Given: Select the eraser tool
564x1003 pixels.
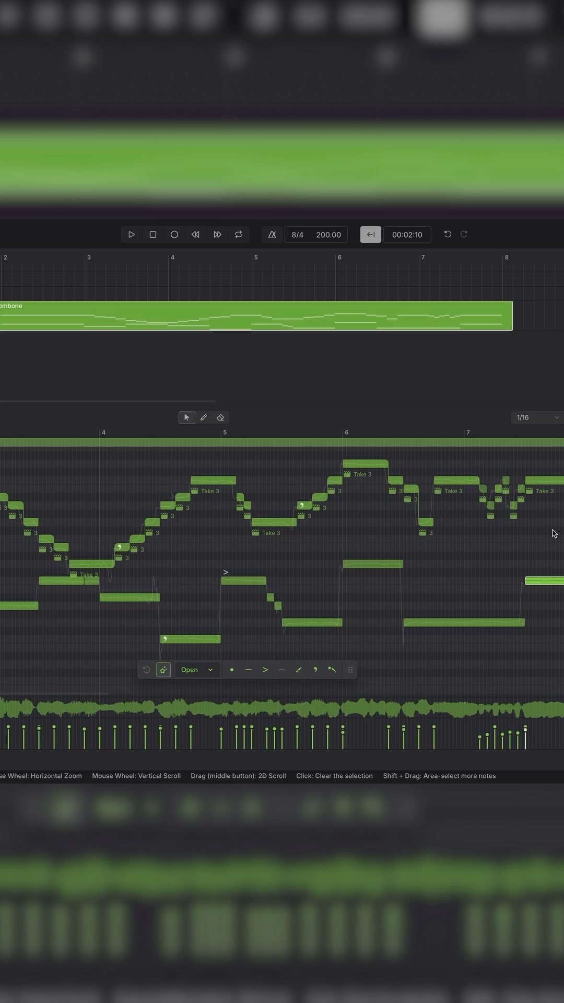Looking at the screenshot, I should click(x=220, y=417).
